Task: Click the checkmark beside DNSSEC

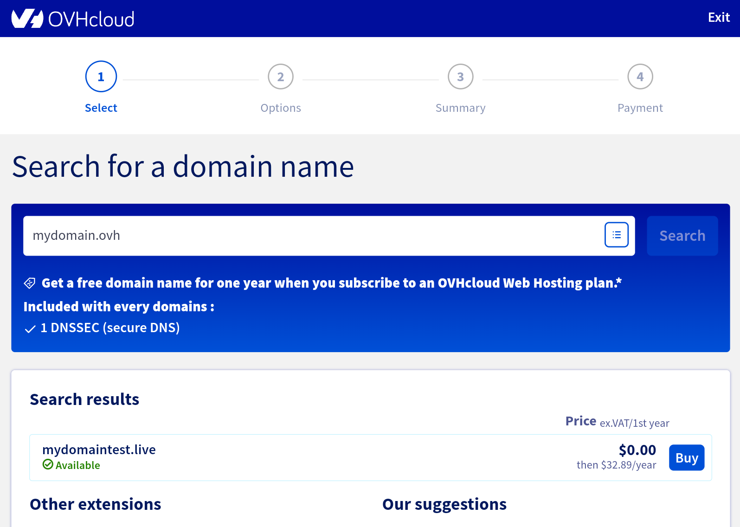Action: coord(30,329)
